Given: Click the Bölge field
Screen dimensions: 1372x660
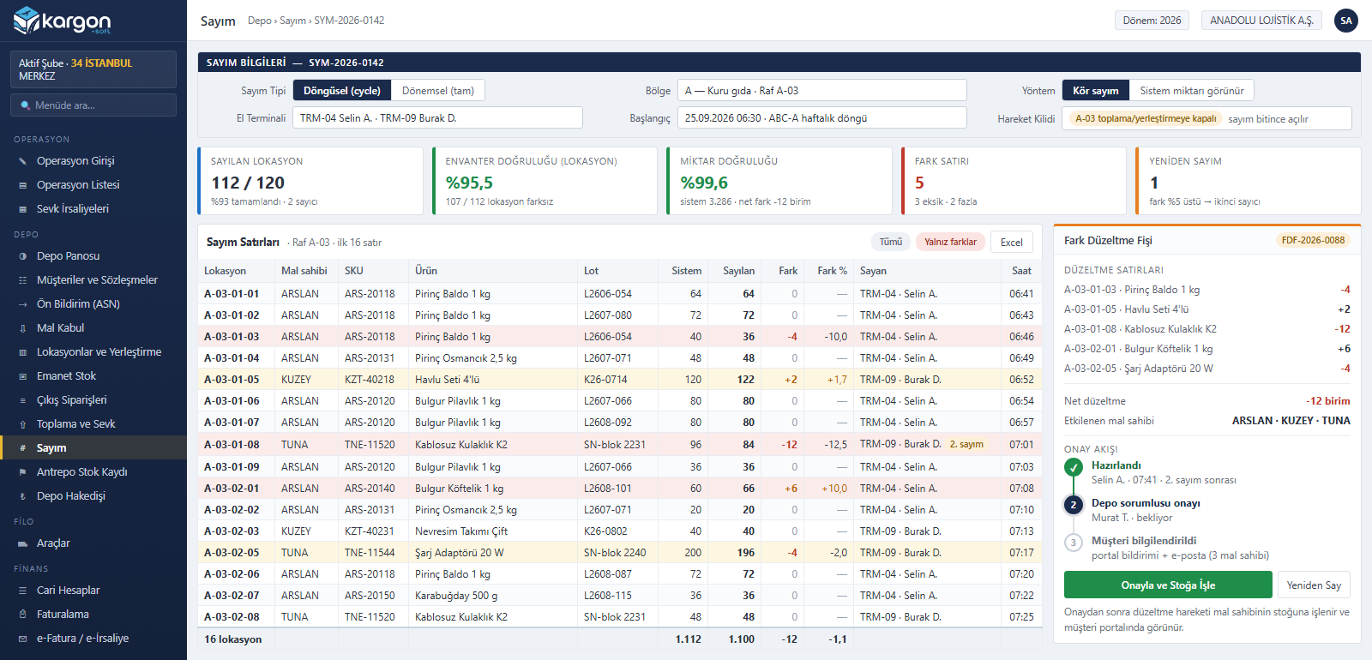Looking at the screenshot, I should coord(822,91).
